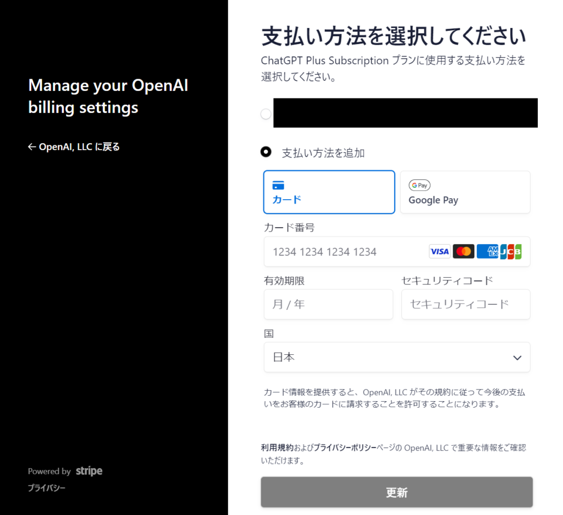Open the プライバシー link in the sidebar
The width and height of the screenshot is (563, 515).
pos(47,488)
